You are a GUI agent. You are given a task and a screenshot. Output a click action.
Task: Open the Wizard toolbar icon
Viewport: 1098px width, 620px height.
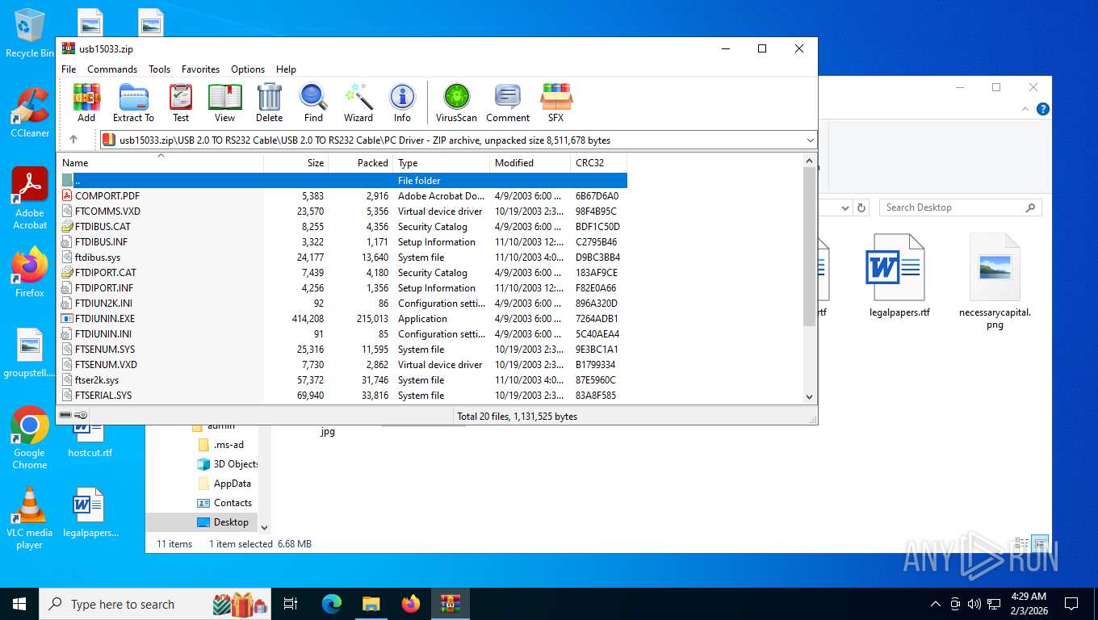coord(358,103)
